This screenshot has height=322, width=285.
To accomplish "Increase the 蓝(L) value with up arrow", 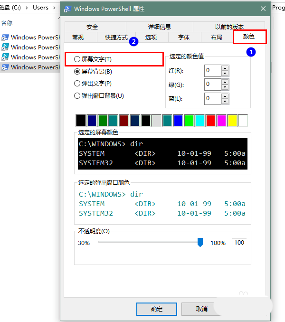I will [x=225, y=96].
